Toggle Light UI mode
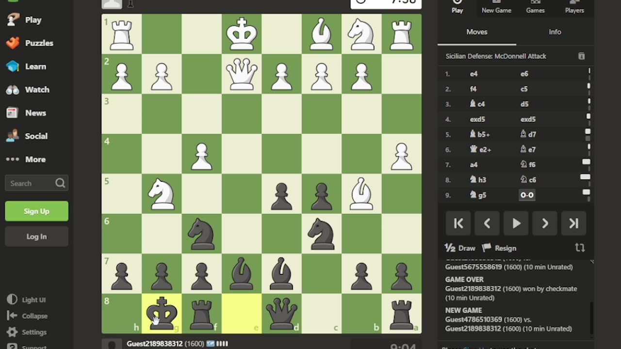 26,300
